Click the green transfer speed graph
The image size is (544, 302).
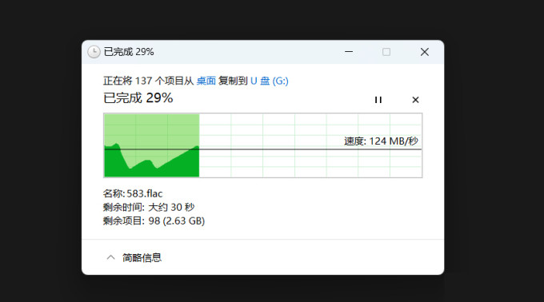pyautogui.click(x=262, y=145)
